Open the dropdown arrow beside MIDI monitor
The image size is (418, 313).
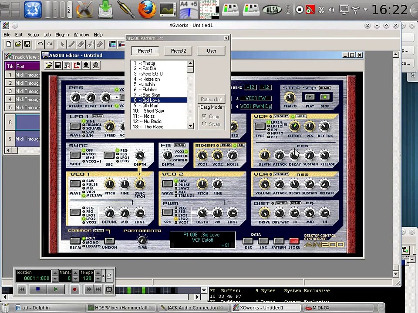tap(204, 290)
